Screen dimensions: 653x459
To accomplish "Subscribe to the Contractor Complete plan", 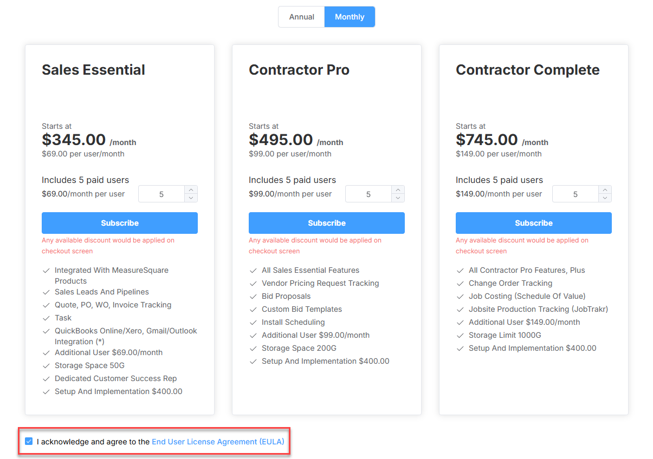I will click(534, 223).
